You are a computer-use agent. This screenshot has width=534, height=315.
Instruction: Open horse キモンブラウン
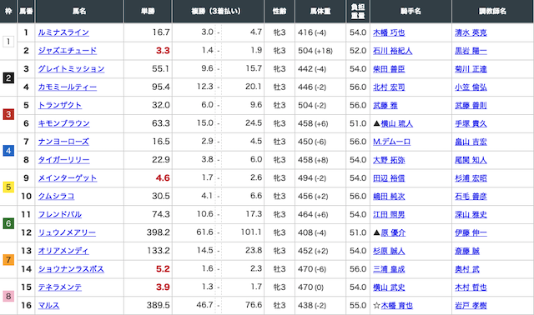click(63, 123)
